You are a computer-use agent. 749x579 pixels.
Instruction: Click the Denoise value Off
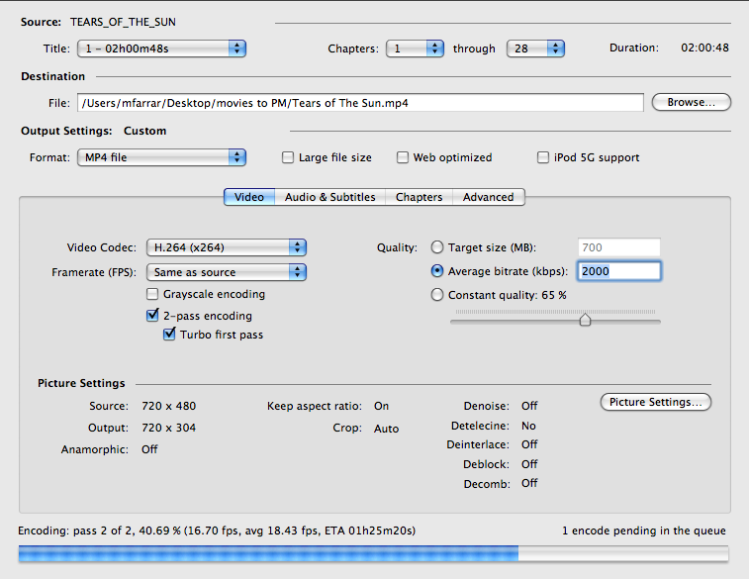click(529, 406)
